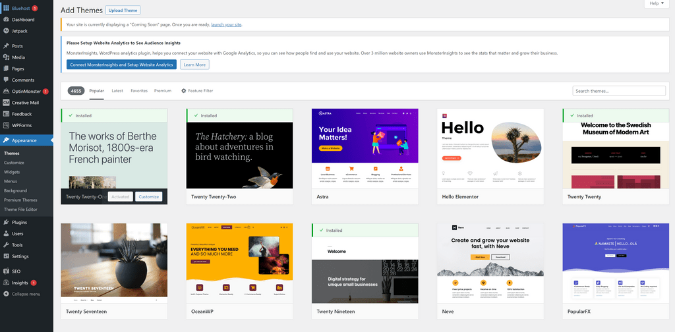Click the OptinMonster red notification badge

pos(45,92)
